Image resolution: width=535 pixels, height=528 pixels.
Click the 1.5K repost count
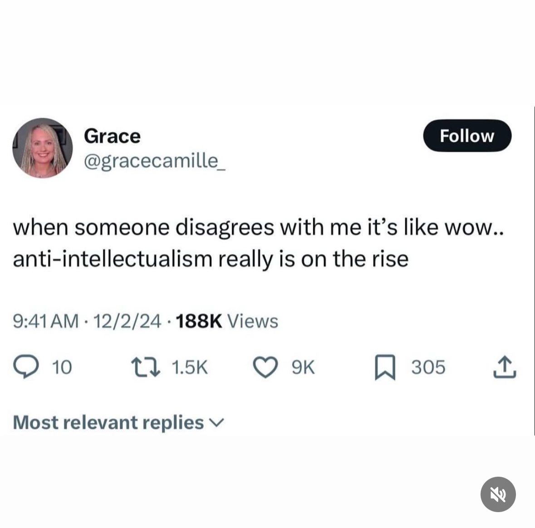click(x=190, y=367)
